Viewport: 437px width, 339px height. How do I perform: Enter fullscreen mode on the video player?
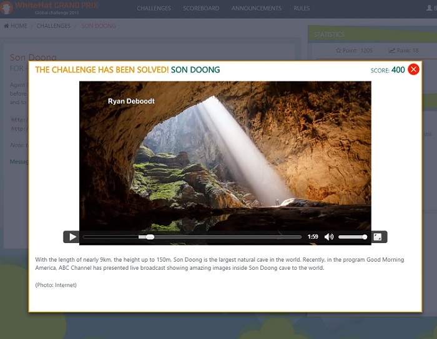[377, 237]
